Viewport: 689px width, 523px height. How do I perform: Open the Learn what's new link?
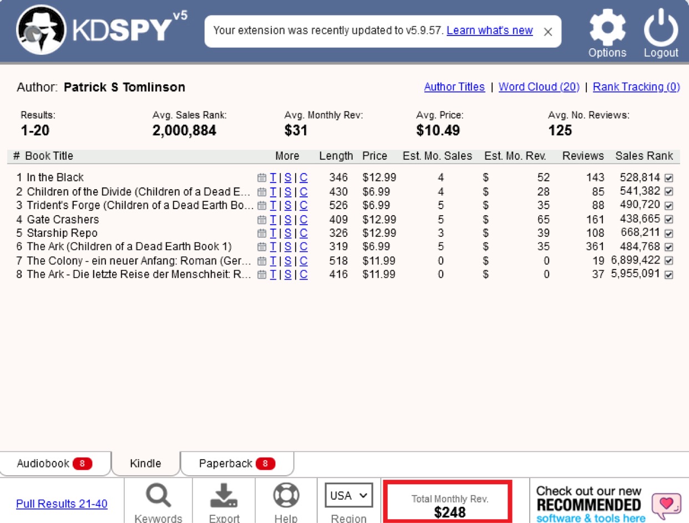(490, 31)
